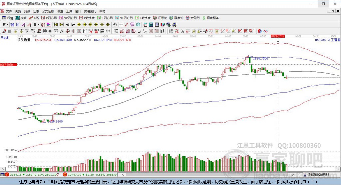Select the red pencil drawing tool
The width and height of the screenshot is (341, 185).
(4, 31)
